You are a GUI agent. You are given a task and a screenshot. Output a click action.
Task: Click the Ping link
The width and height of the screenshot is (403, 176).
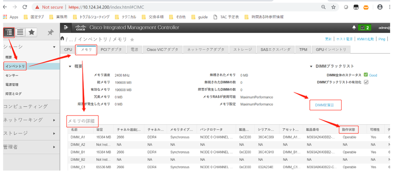[x=382, y=39]
